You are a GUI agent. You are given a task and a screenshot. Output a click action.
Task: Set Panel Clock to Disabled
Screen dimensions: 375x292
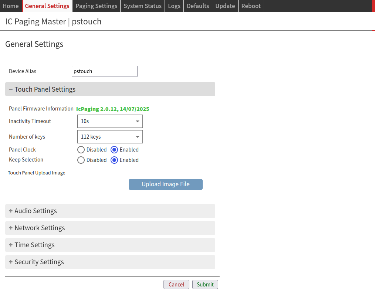point(81,150)
